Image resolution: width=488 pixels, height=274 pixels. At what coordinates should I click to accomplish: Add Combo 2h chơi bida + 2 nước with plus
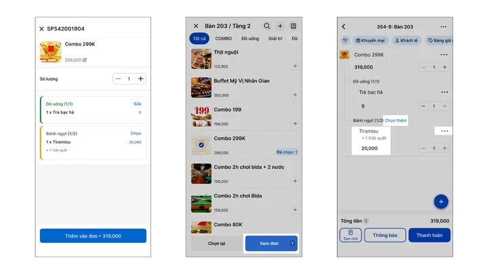[x=295, y=181]
